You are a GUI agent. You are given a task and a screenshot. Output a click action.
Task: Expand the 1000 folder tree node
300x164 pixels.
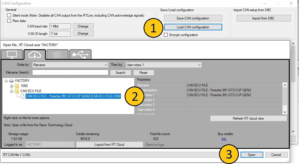12,86
